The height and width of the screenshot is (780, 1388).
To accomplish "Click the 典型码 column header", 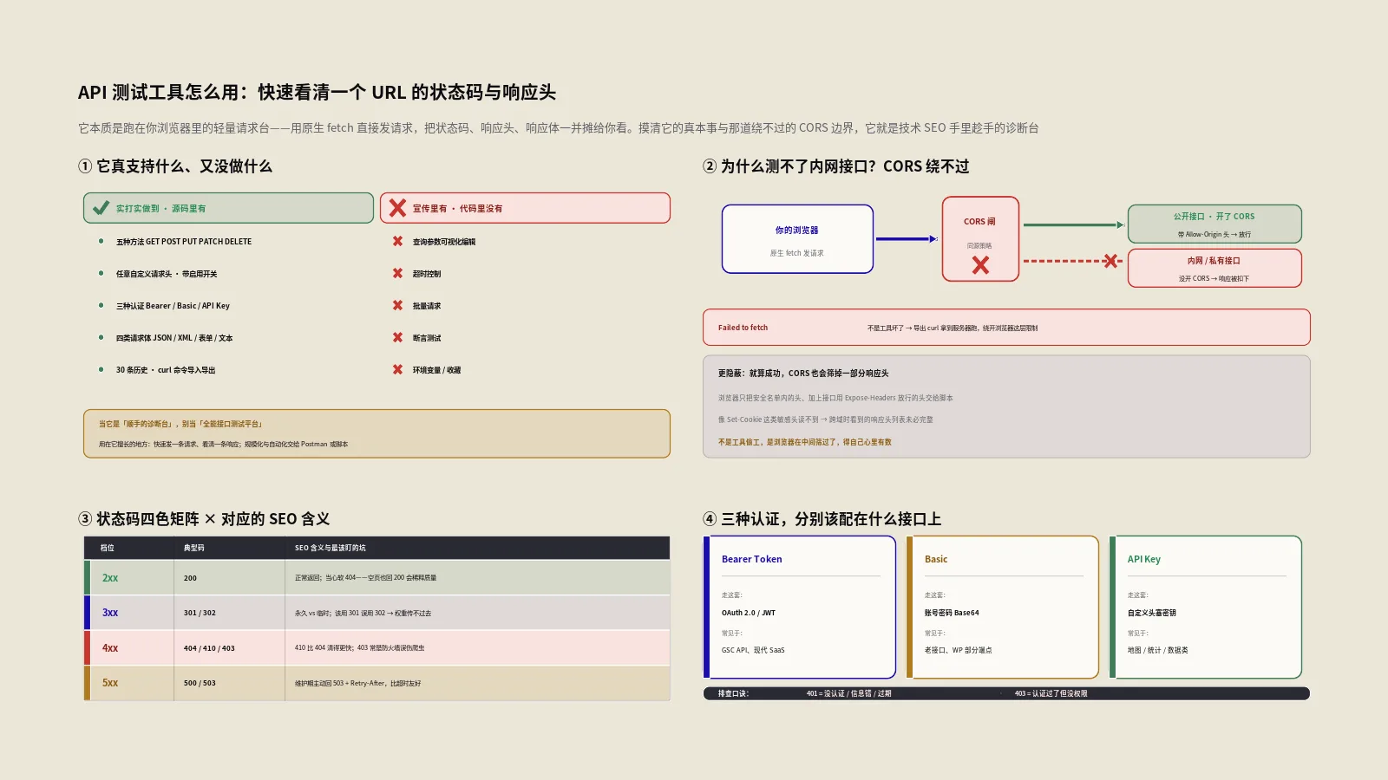I will click(x=194, y=548).
